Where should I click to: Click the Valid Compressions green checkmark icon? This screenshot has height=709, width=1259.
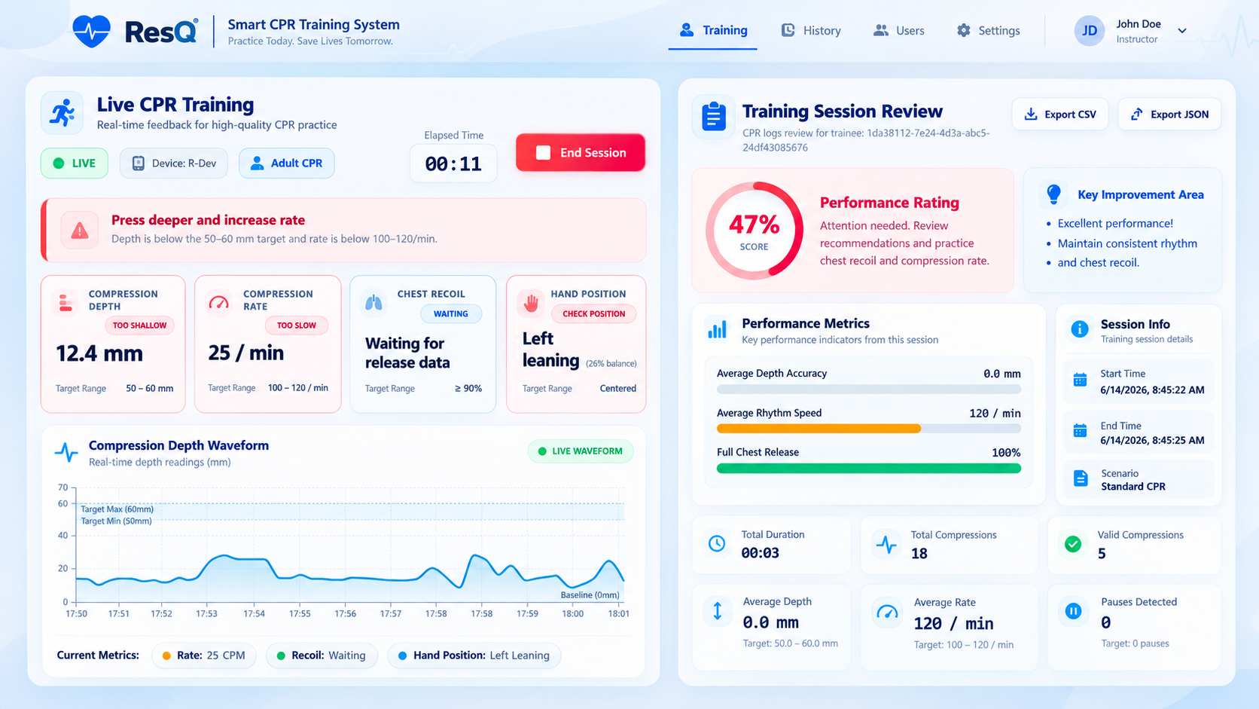point(1073,543)
